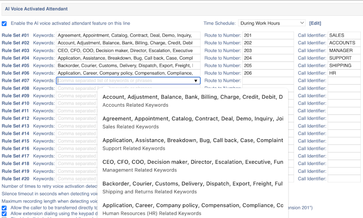
Task: Click the Rule Set #07 label
Action: 15,81
